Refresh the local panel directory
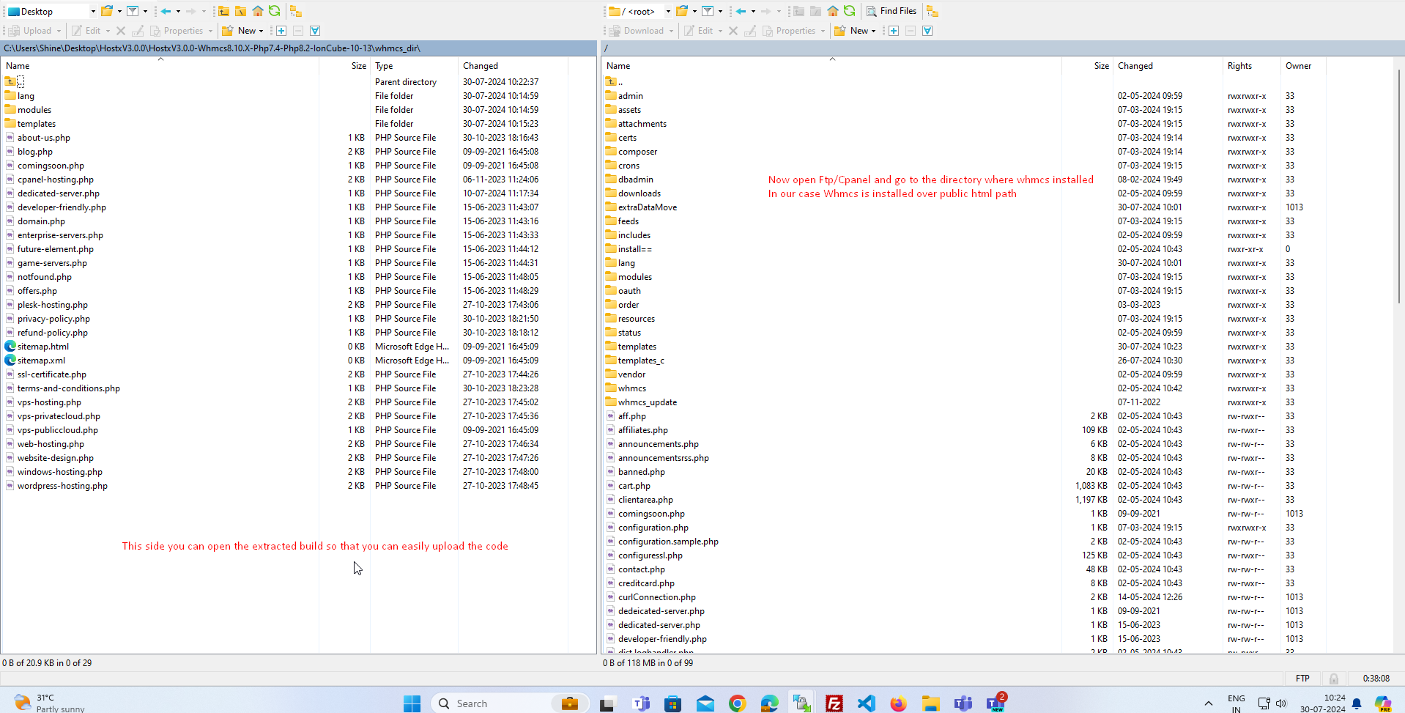 pos(274,11)
